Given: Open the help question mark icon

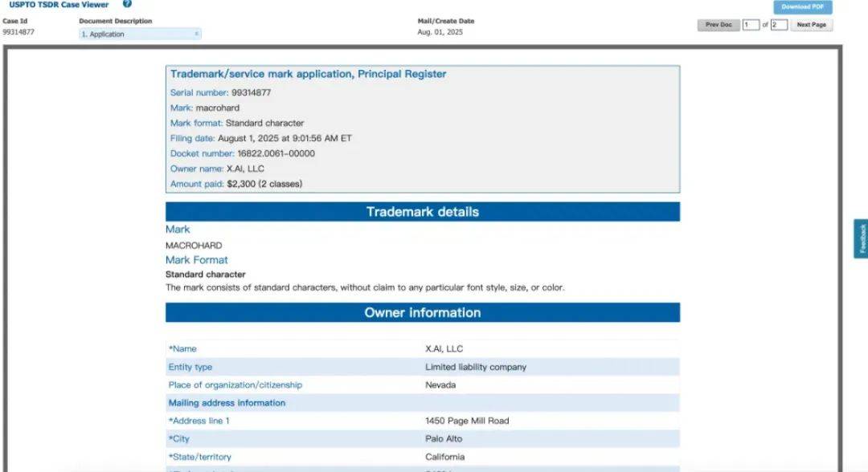Looking at the screenshot, I should [127, 4].
